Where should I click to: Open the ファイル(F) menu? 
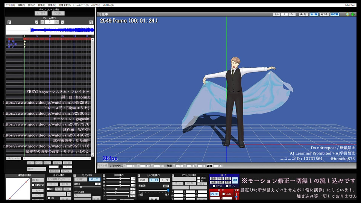[x=11, y=5]
